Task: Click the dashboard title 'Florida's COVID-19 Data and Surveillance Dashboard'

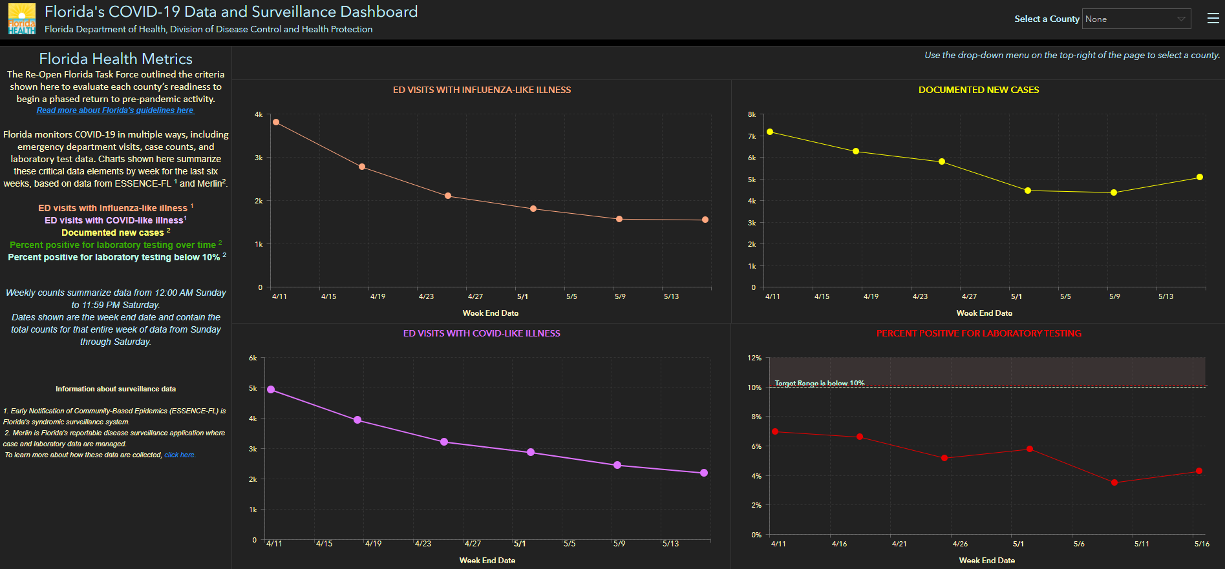Action: click(x=231, y=12)
